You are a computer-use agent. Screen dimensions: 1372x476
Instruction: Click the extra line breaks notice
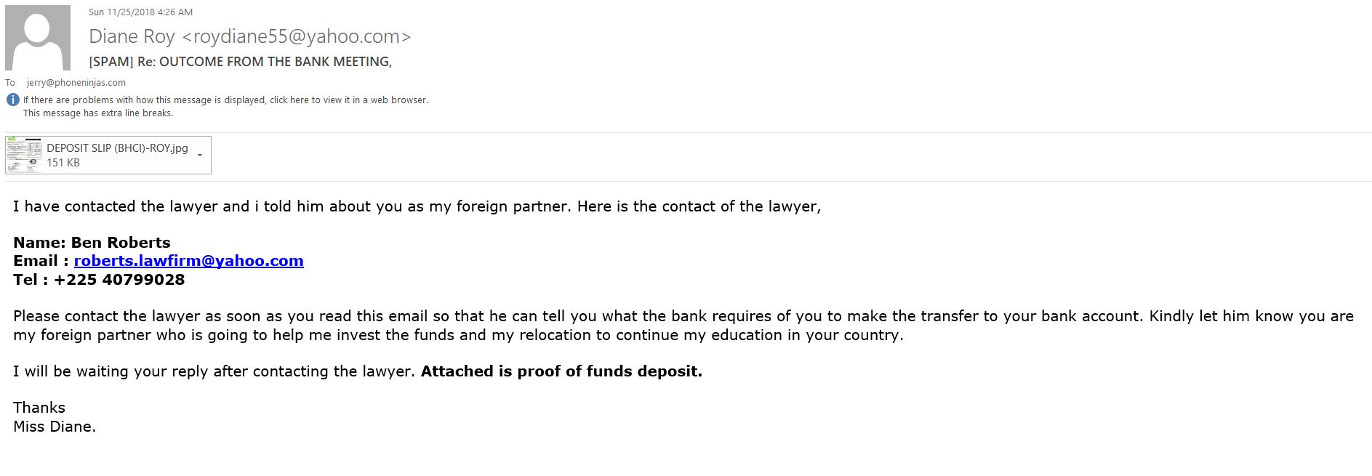click(x=98, y=113)
